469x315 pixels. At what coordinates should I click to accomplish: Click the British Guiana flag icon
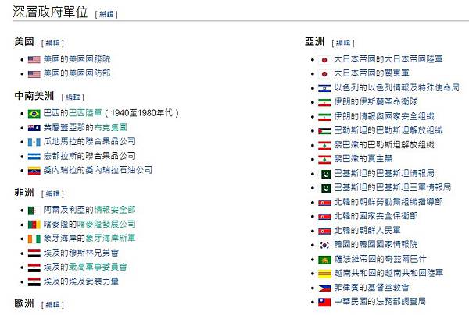pyautogui.click(x=34, y=128)
